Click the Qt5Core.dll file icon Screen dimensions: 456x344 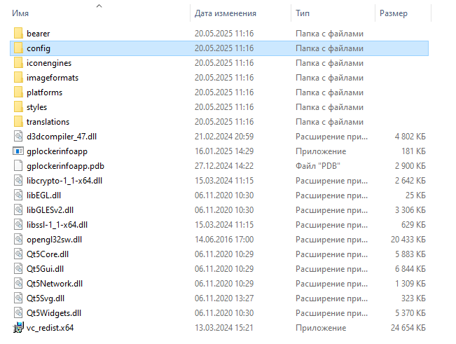tap(18, 254)
